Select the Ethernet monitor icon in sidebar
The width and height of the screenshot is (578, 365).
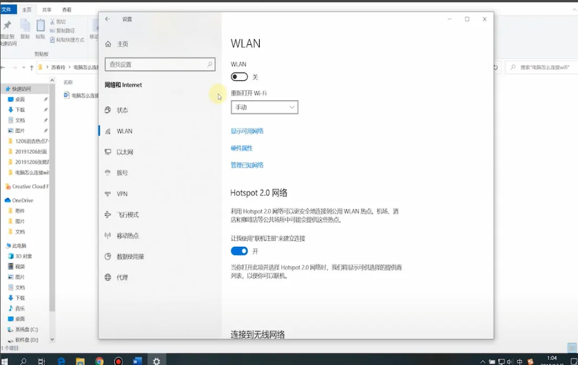(108, 152)
